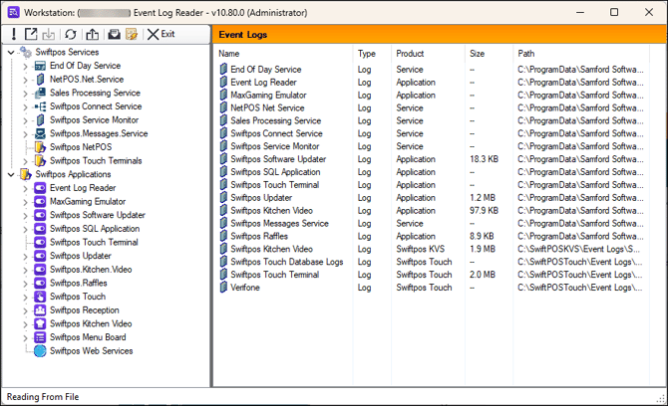Click the Reading From File status bar text

click(43, 397)
